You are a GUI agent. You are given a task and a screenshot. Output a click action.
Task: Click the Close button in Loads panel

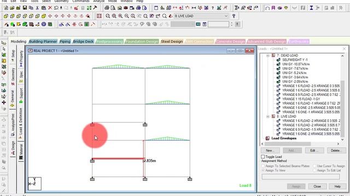[x=317, y=186]
